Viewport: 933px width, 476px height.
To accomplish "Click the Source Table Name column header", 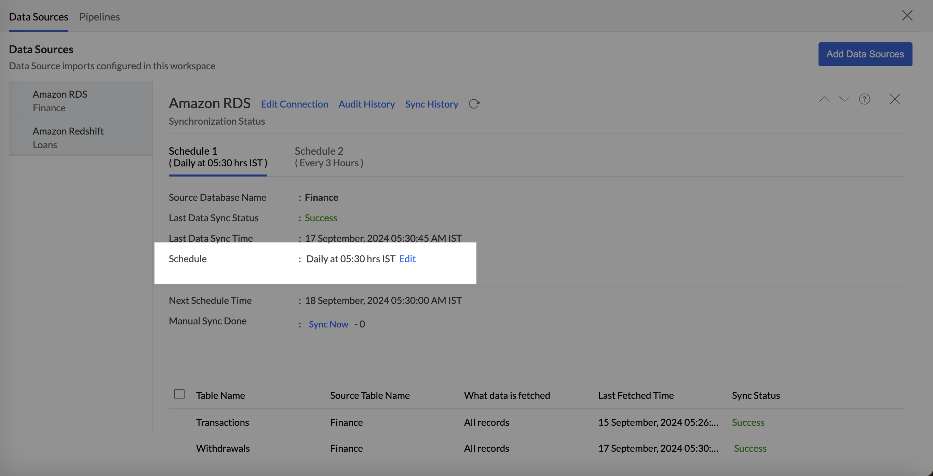I will point(370,395).
